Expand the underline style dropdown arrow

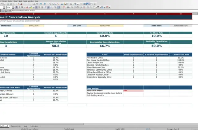(24, 7)
